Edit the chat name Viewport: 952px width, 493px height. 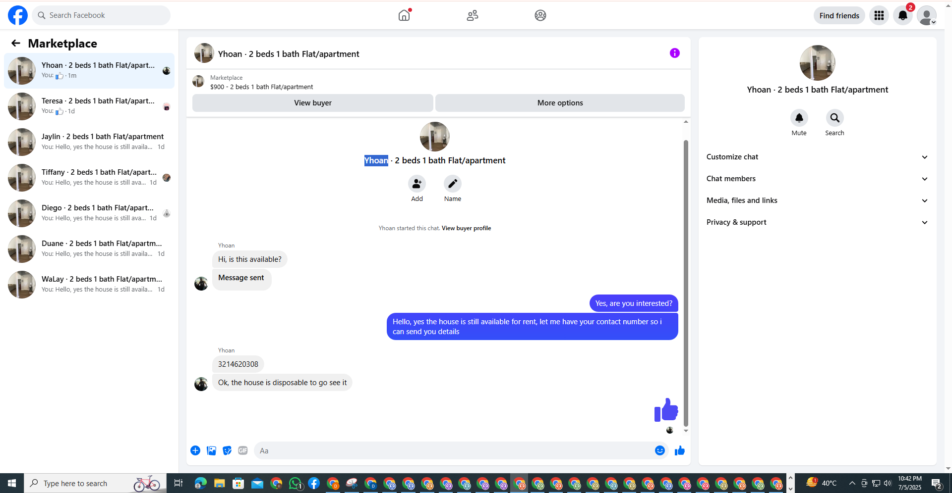pyautogui.click(x=453, y=184)
